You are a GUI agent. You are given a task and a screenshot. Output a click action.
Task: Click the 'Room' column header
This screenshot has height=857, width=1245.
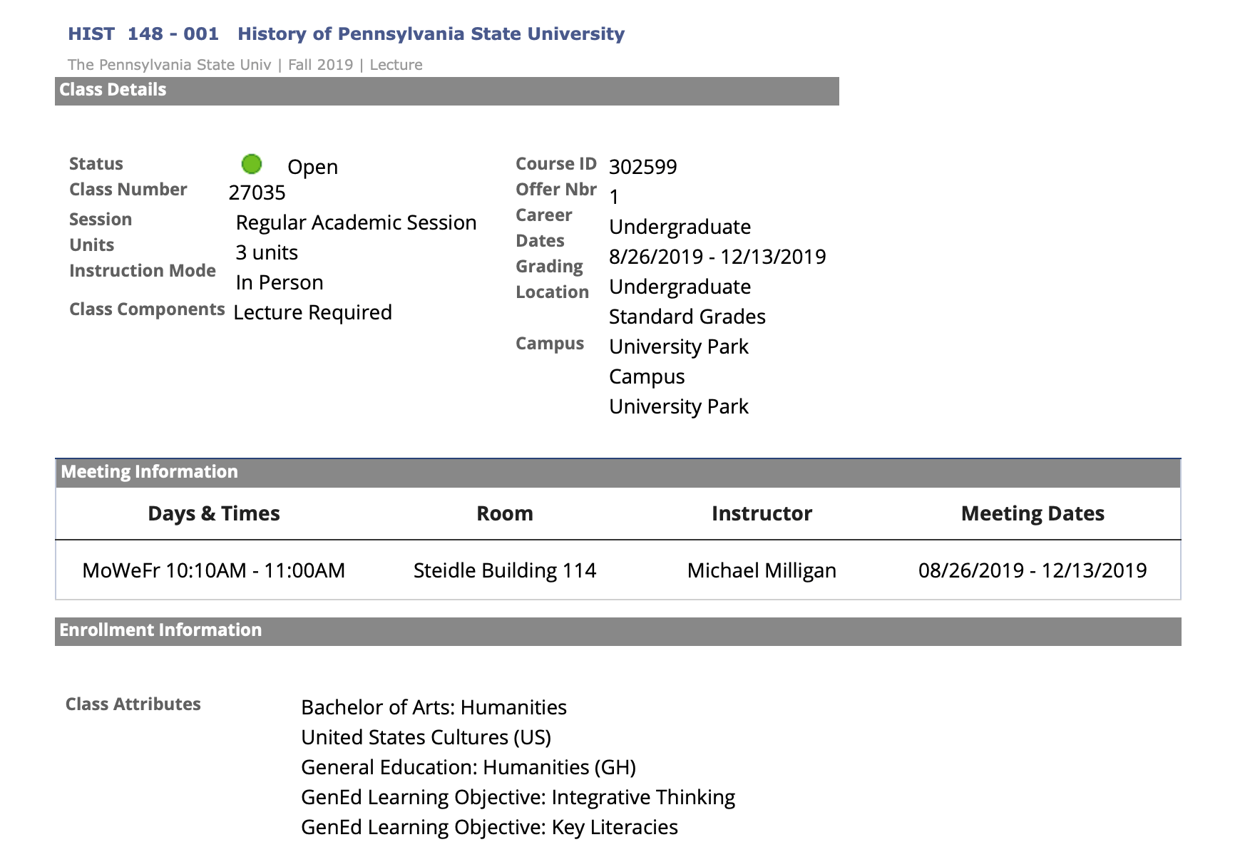505,514
